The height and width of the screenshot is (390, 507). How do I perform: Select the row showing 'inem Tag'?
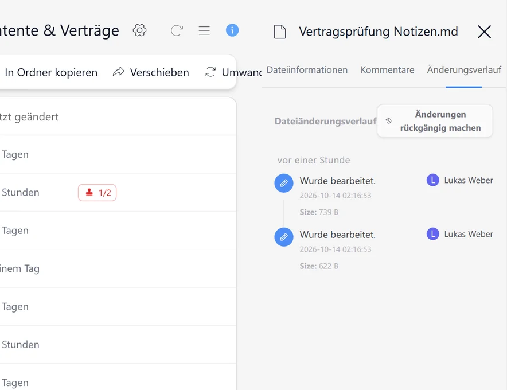coord(118,268)
